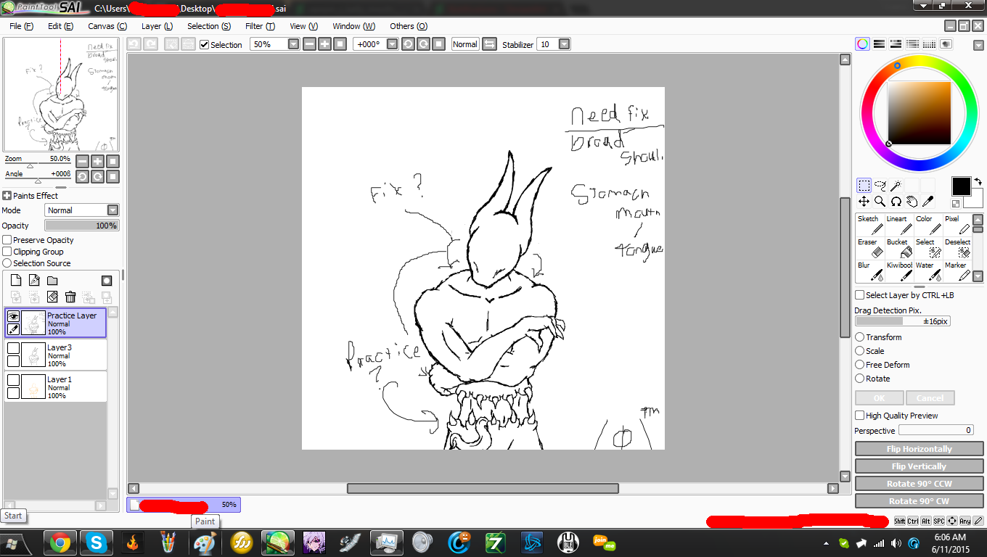
Task: Uncheck the Selection toolbar checkbox
Action: [204, 44]
